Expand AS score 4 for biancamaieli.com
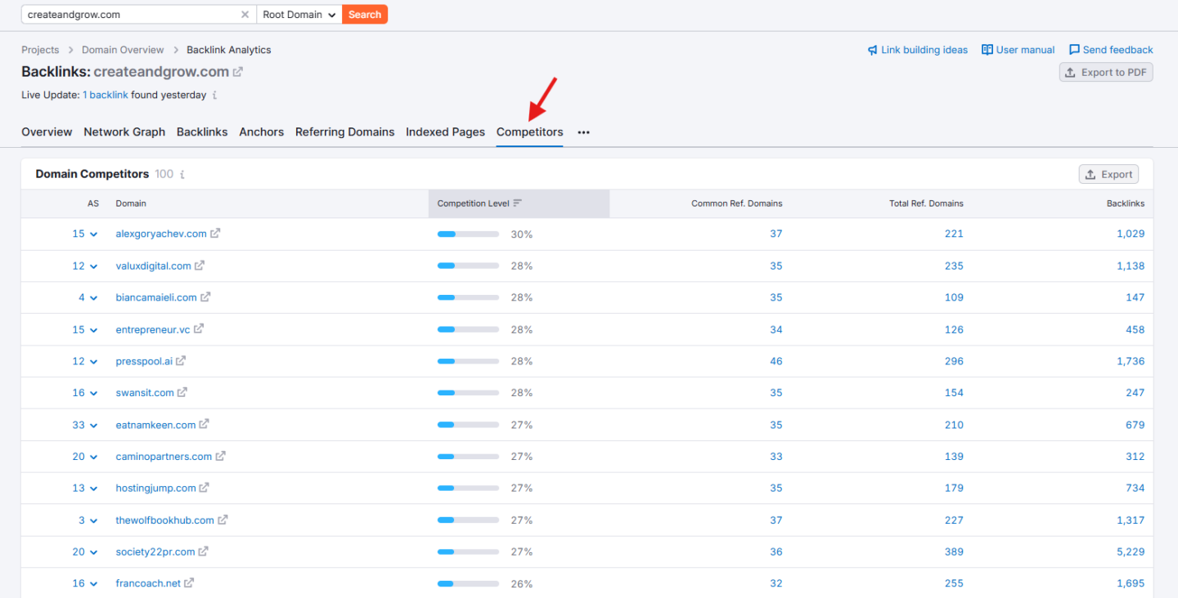 pos(88,297)
